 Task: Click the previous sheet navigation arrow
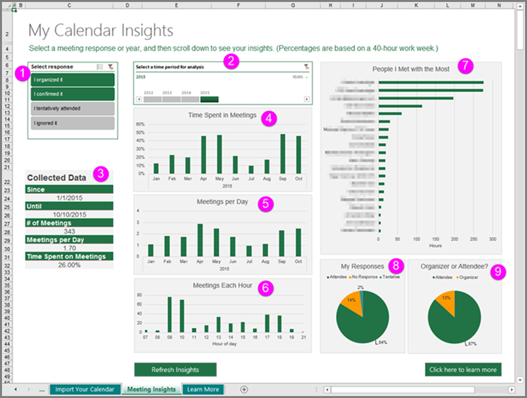tap(16, 389)
